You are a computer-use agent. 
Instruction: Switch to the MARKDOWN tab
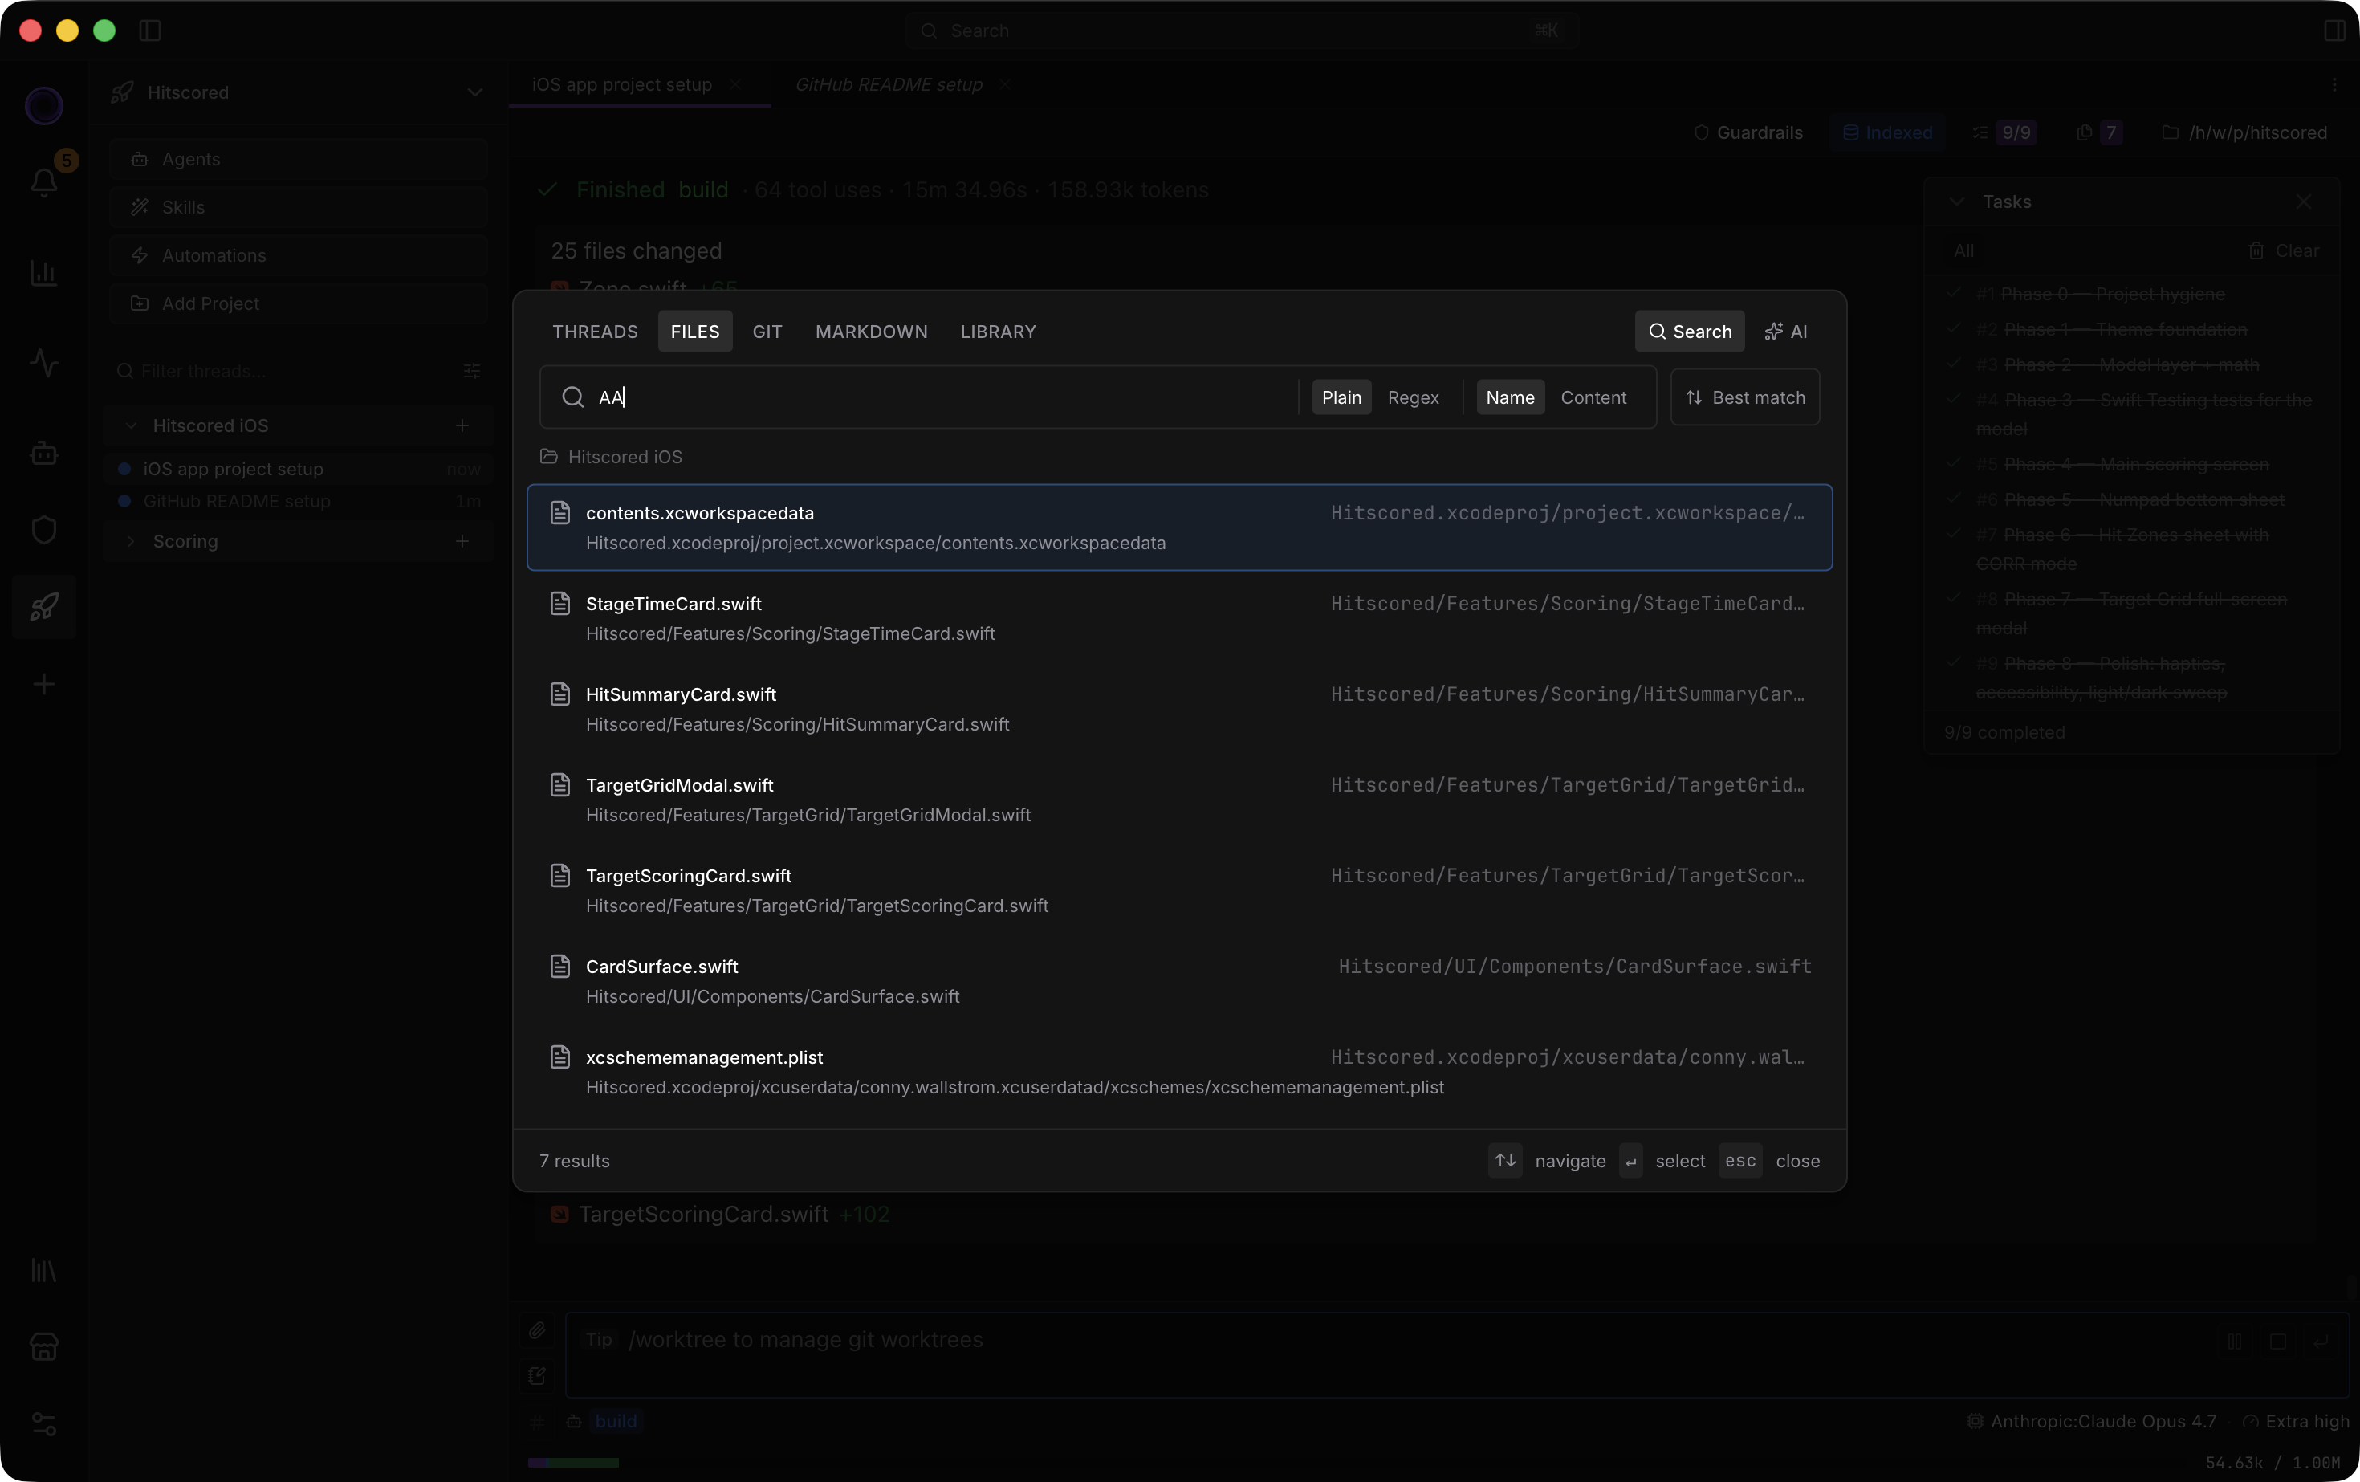pyautogui.click(x=871, y=332)
